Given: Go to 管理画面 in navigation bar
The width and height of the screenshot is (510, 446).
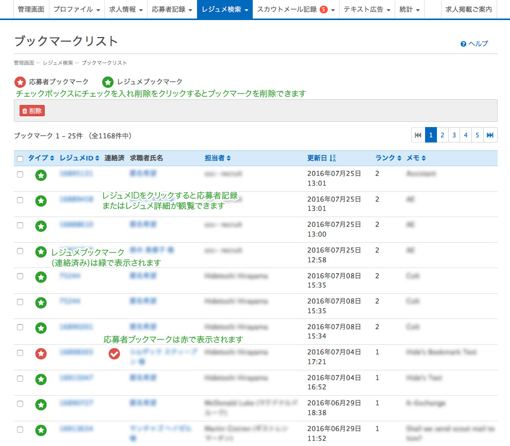Looking at the screenshot, I should 31,9.
